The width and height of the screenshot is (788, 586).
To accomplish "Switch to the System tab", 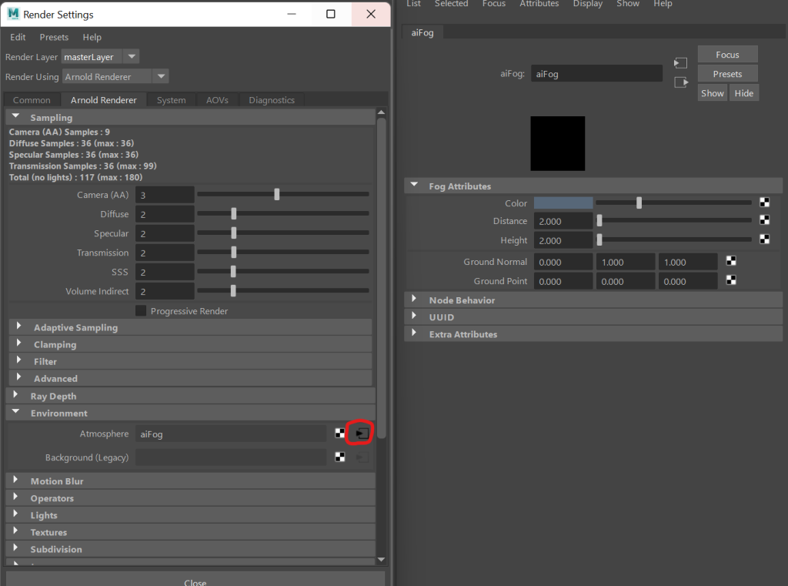I will click(x=171, y=100).
